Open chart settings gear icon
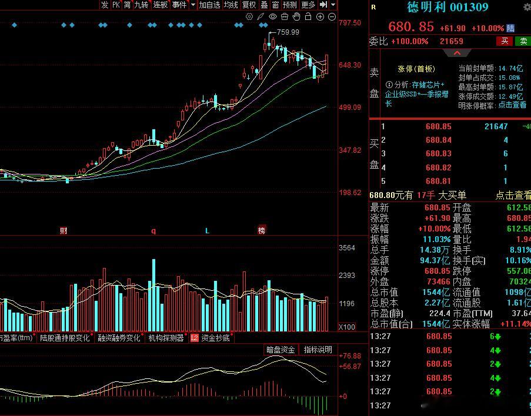This screenshot has width=531, height=416. click(x=249, y=16)
